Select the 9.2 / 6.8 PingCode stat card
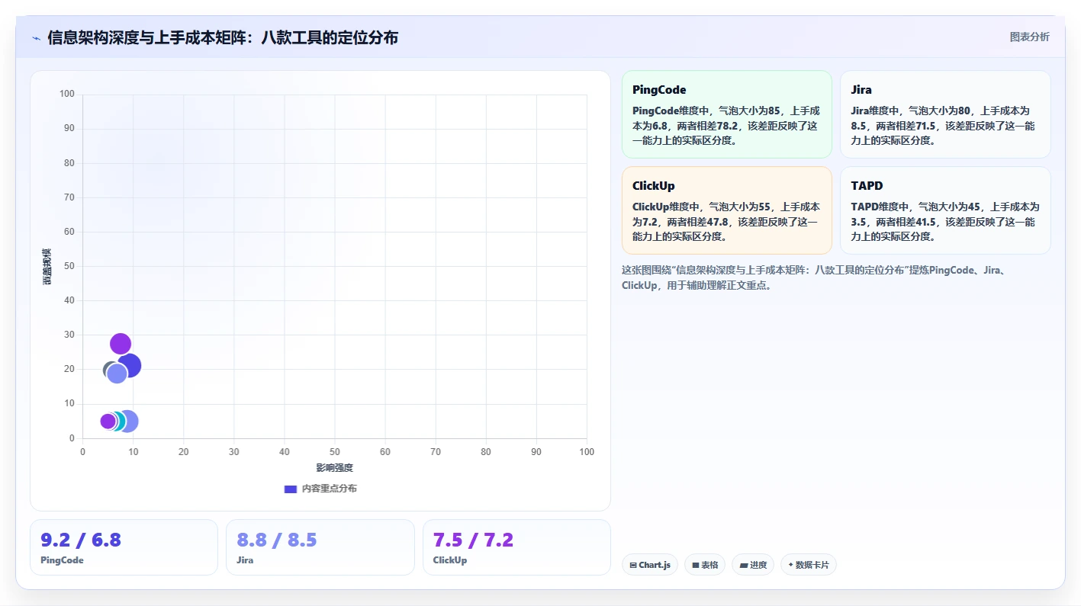 (x=124, y=547)
